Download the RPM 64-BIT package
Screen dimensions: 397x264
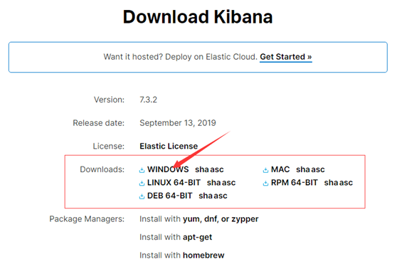coord(295,182)
